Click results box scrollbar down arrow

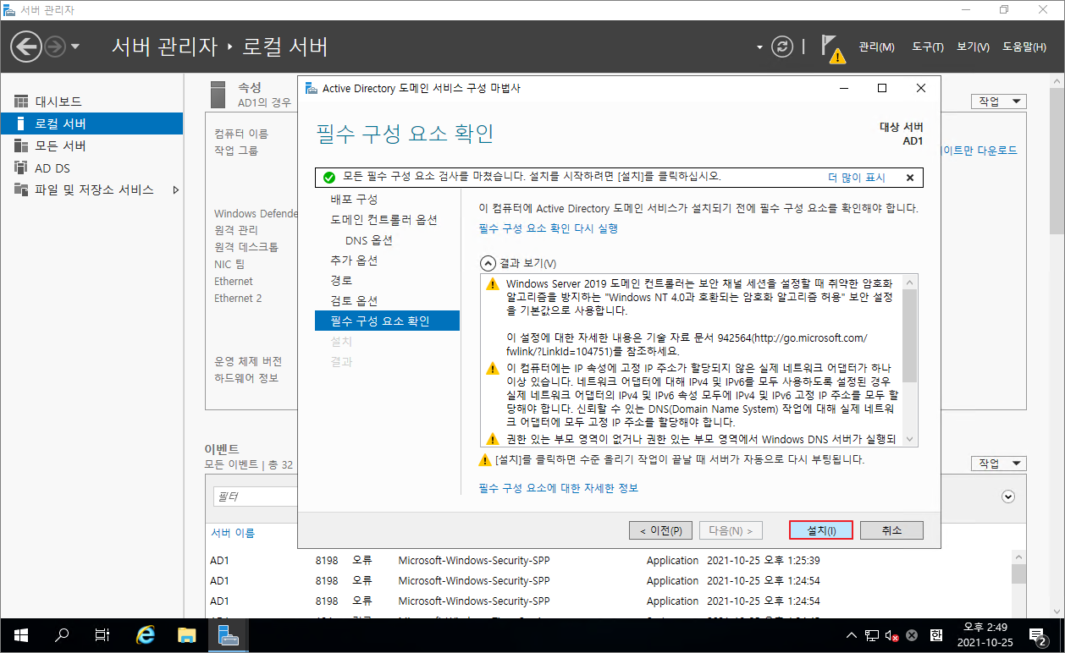click(910, 438)
